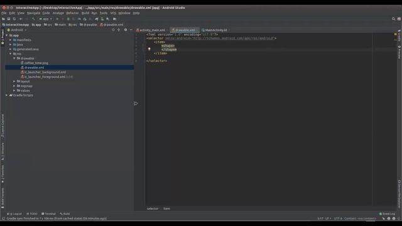Open the Analyze menu
The height and width of the screenshot is (226, 402).
click(58, 13)
